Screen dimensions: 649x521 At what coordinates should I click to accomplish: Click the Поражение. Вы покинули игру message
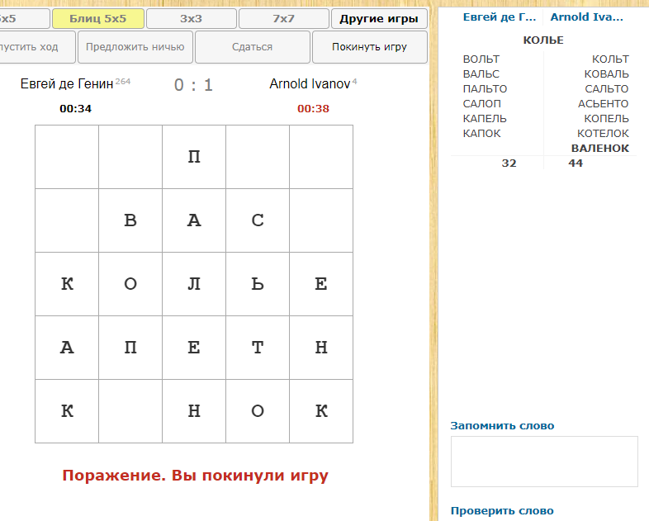coord(196,476)
